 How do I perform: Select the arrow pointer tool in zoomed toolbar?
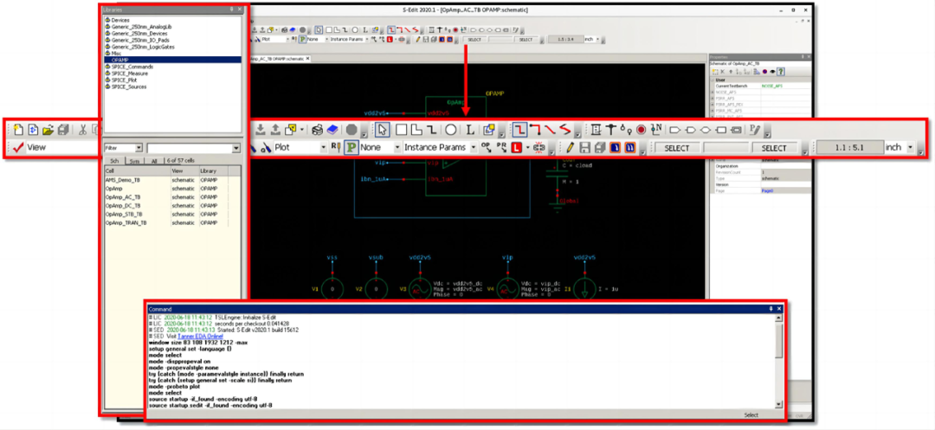[383, 129]
